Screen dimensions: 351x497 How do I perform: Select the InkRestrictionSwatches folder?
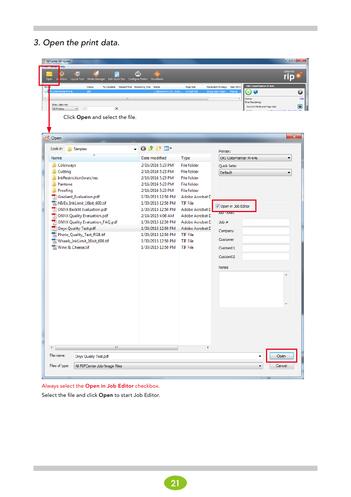click(75, 178)
